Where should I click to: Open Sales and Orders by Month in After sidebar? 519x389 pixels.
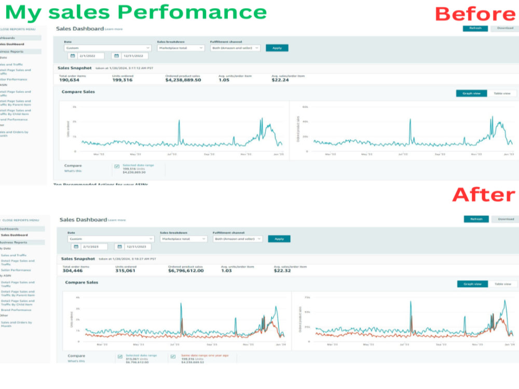(x=16, y=324)
